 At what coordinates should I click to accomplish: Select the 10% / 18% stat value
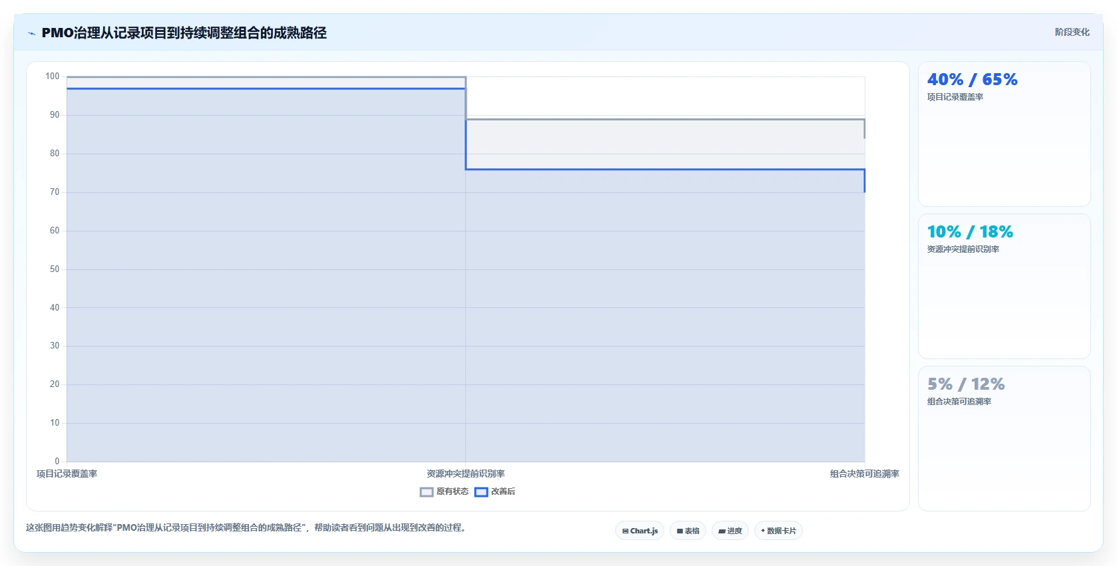[970, 232]
